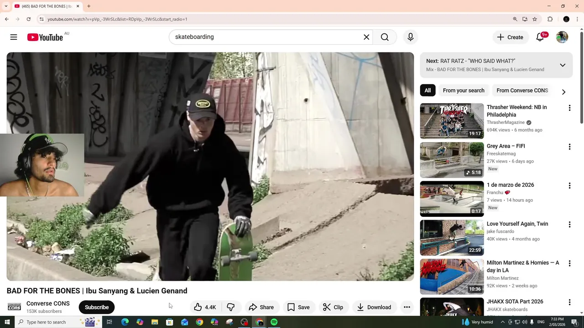This screenshot has width=584, height=328.
Task: Bookmark this tab with star icon
Action: [535, 19]
